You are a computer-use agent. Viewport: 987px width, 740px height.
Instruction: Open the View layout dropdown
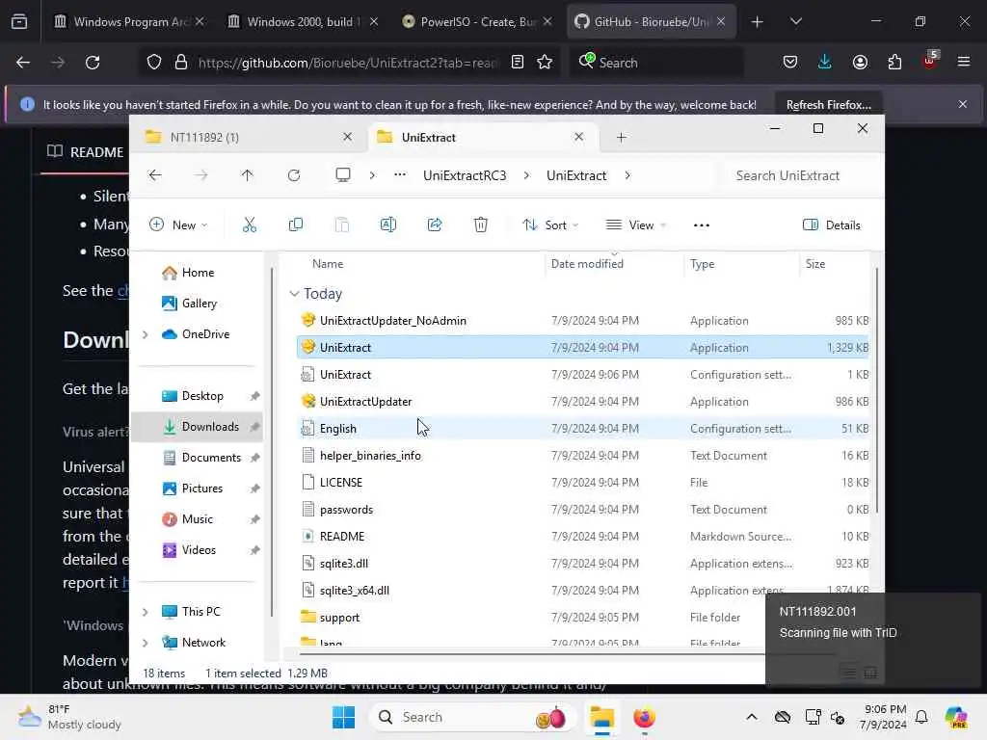click(x=636, y=225)
